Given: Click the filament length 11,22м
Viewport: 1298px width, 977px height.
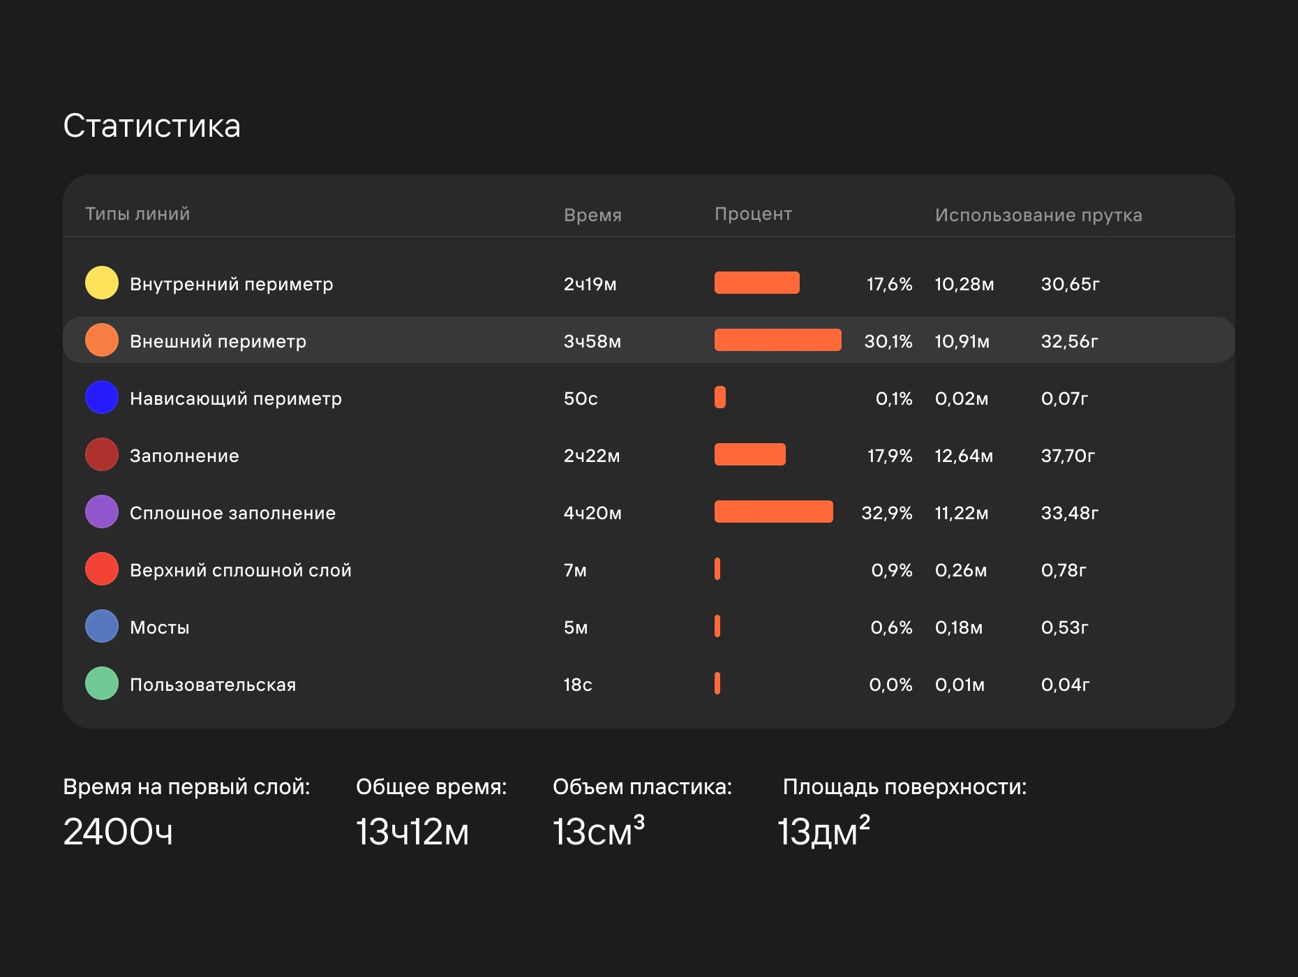Looking at the screenshot, I should coord(962,513).
